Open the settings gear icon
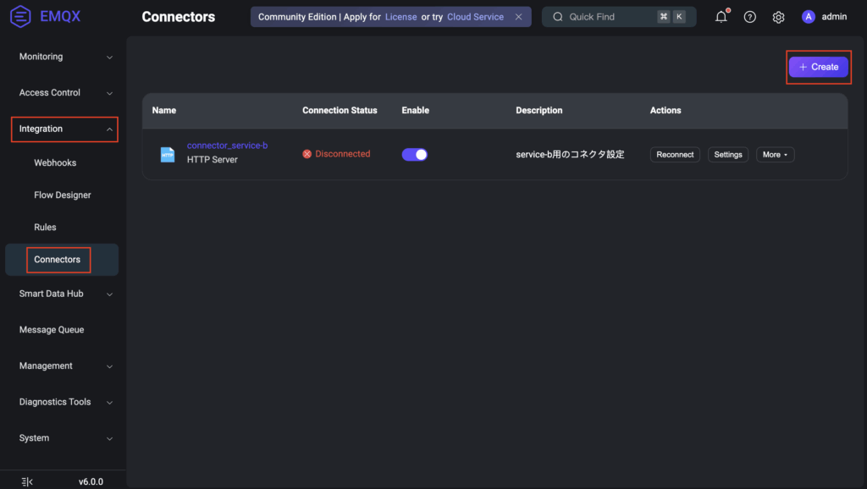Screen dimensions: 867x489 (x=778, y=17)
